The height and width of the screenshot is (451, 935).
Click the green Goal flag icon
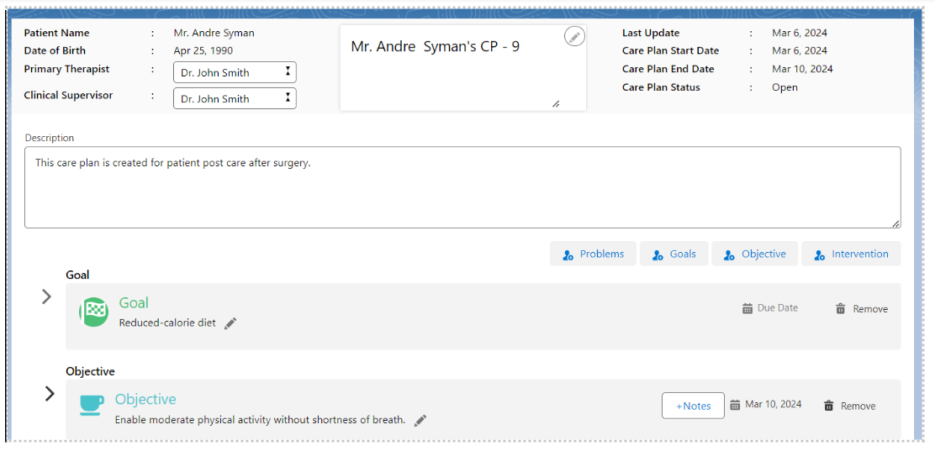(x=94, y=312)
